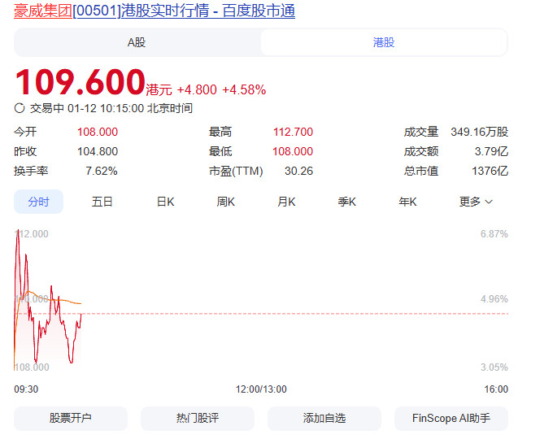The width and height of the screenshot is (544, 439).
Task: Click the 12:00/13:00 marker on time axis
Action: coord(261,389)
